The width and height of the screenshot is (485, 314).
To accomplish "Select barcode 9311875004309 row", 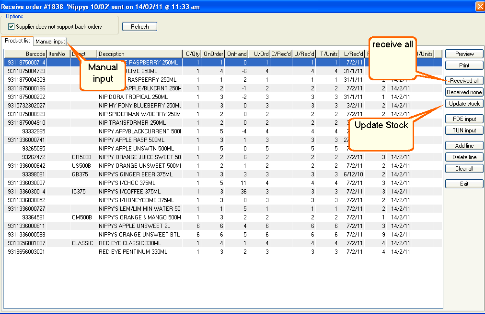I will pyautogui.click(x=223, y=80).
